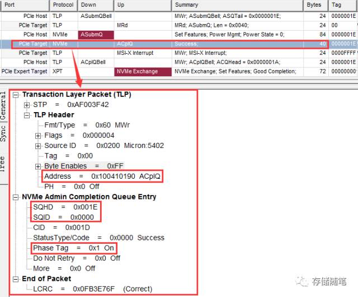Image resolution: width=358 pixels, height=297 pixels.
Task: Select the CID = 0x001D field
Action: tap(62, 228)
